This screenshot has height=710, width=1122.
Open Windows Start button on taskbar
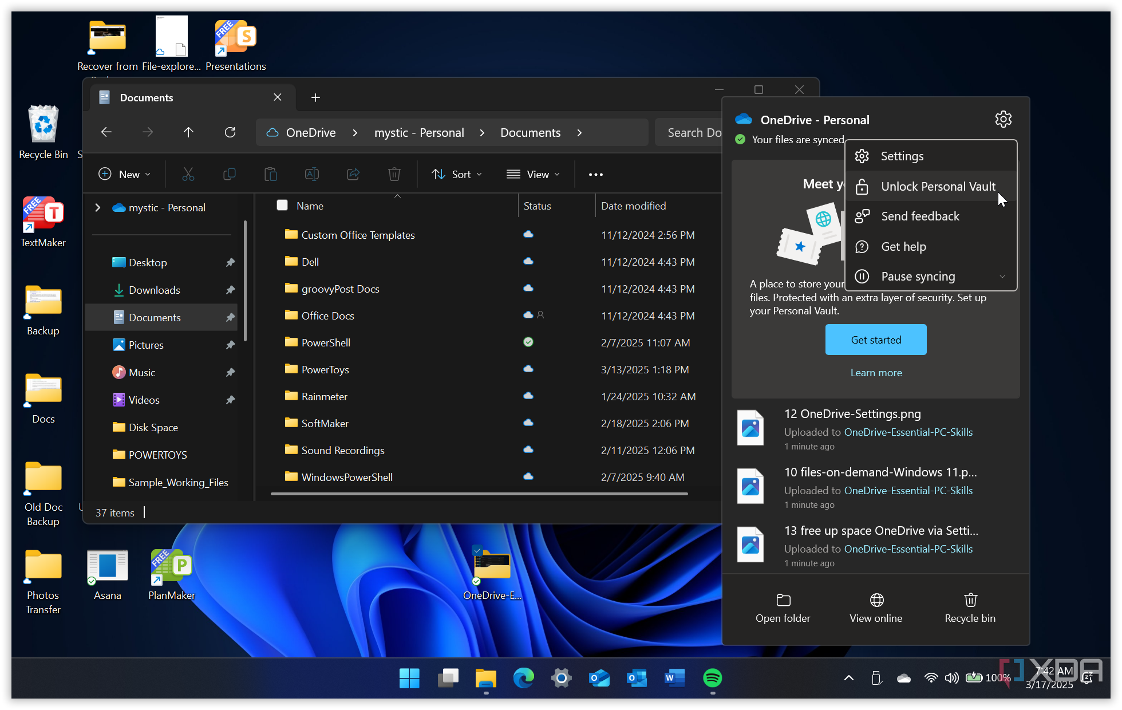(409, 678)
